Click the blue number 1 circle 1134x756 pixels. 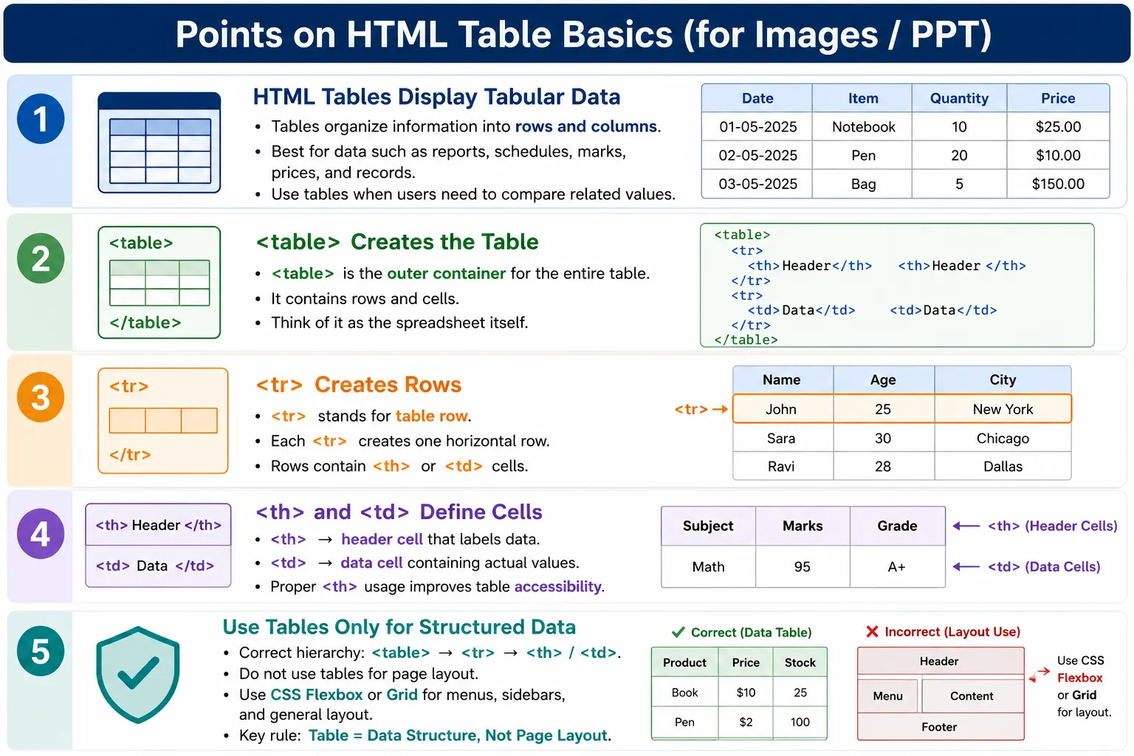(41, 119)
